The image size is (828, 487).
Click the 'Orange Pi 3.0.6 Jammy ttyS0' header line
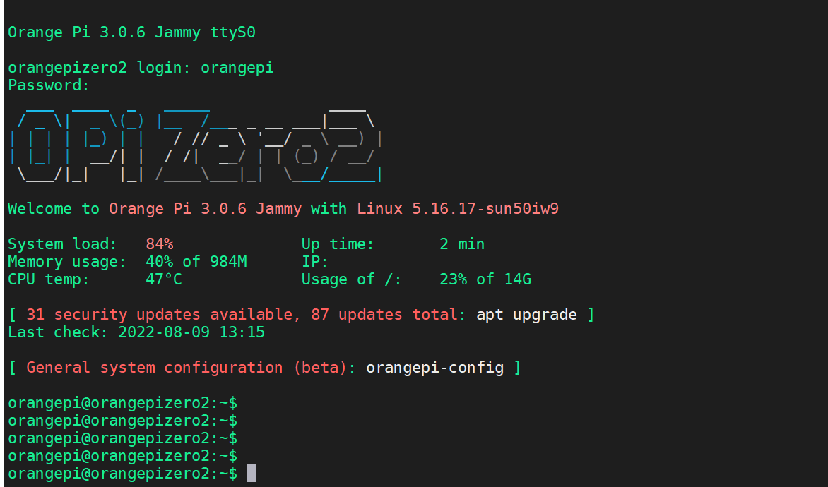131,32
